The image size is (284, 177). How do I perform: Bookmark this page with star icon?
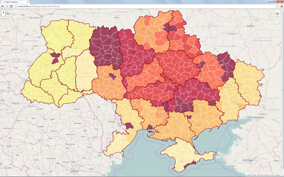coord(277,6)
